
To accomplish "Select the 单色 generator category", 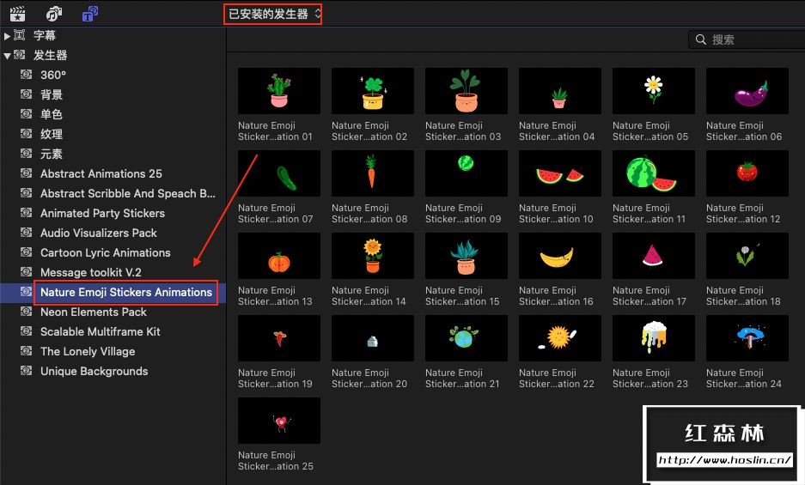I will pos(113,114).
